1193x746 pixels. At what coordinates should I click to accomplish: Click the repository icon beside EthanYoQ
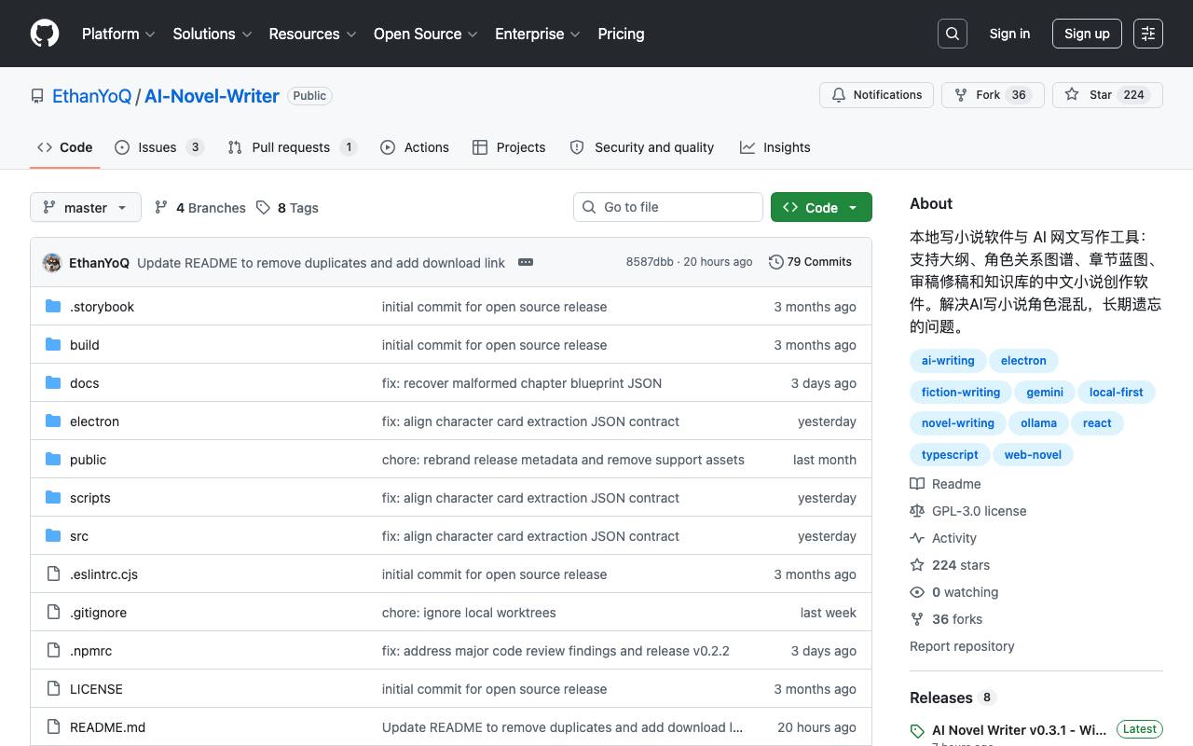[x=37, y=96]
